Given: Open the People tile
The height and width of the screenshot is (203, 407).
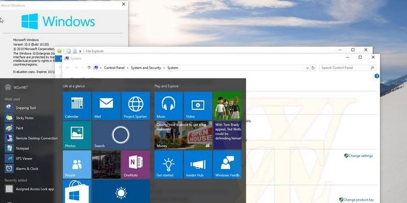Looking at the screenshot, I should (x=77, y=165).
